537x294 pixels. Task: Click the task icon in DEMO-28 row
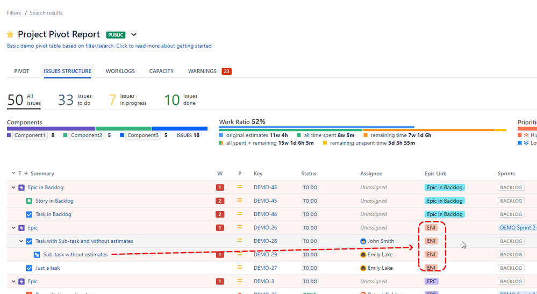[29, 241]
